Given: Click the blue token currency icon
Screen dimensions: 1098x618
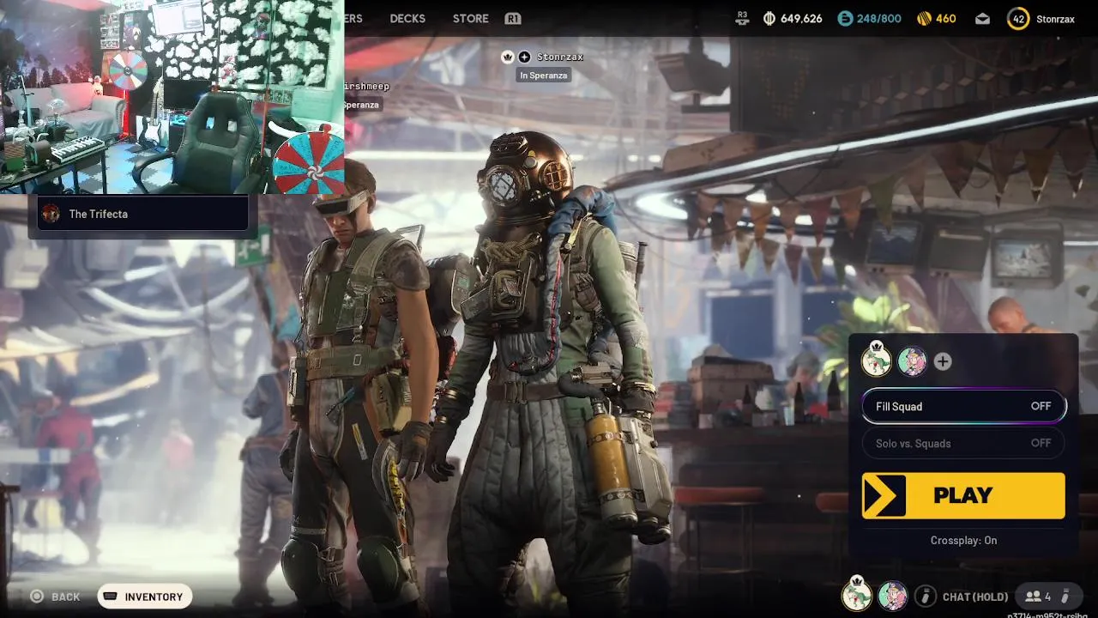Looking at the screenshot, I should (845, 18).
